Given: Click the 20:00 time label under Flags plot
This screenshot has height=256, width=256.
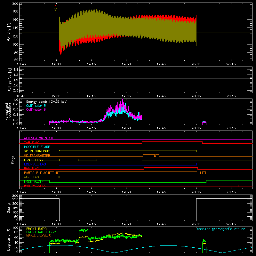Looking at the screenshot, I should pos(196,192).
